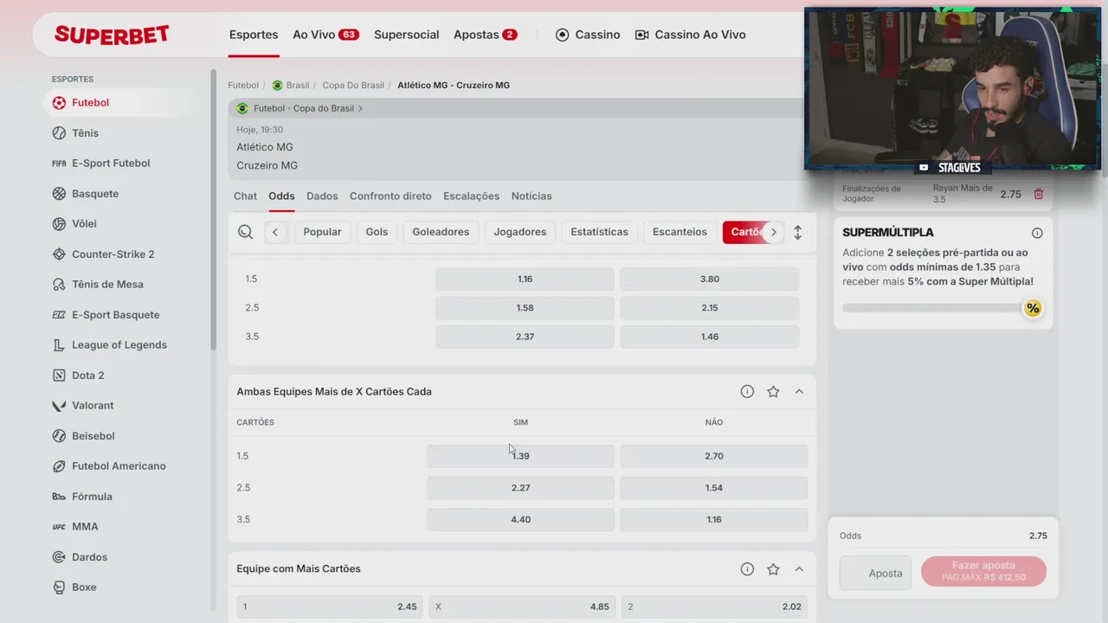
Task: Toggle expand-collapse all markets arrows
Action: click(x=797, y=232)
